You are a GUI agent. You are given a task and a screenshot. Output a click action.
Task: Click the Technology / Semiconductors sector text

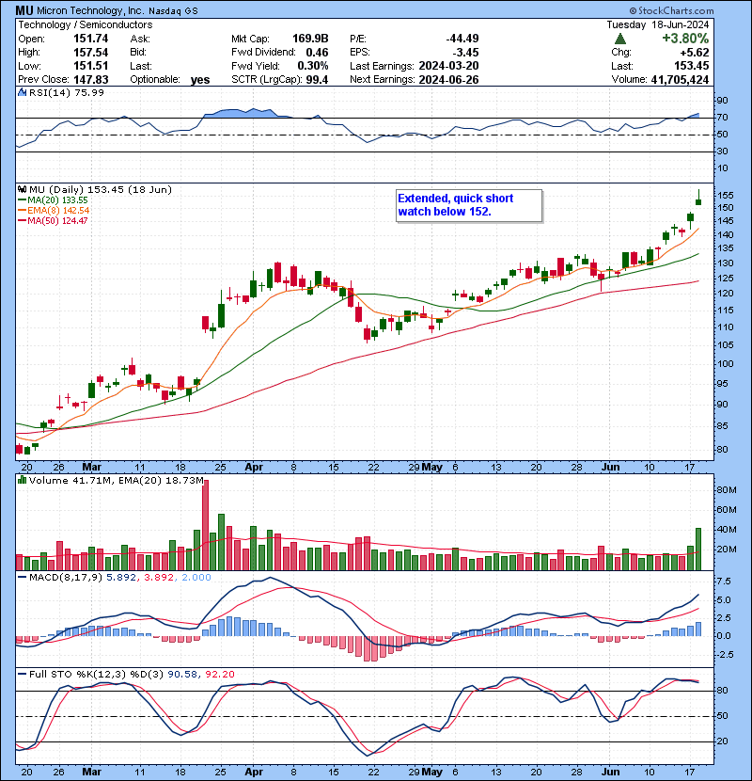pos(86,24)
